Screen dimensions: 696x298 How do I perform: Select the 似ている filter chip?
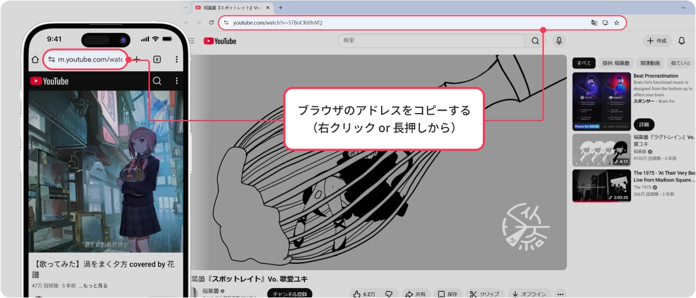pyautogui.click(x=680, y=63)
